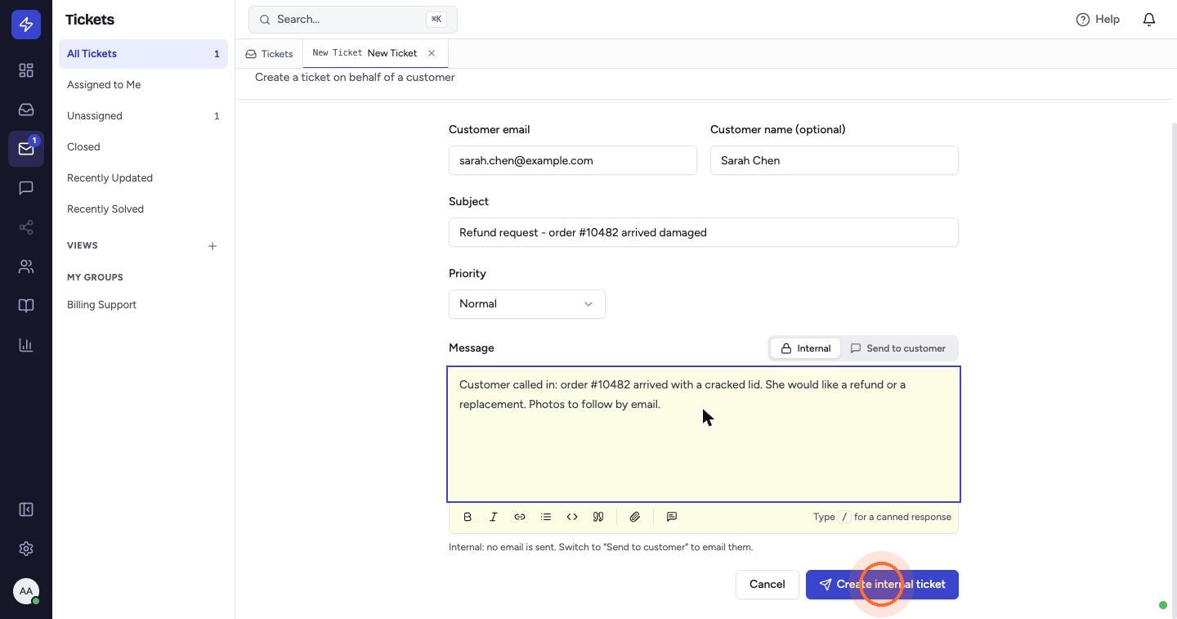Open the dashboard grid icon in left rail
Image resolution: width=1177 pixels, height=619 pixels.
[x=26, y=70]
